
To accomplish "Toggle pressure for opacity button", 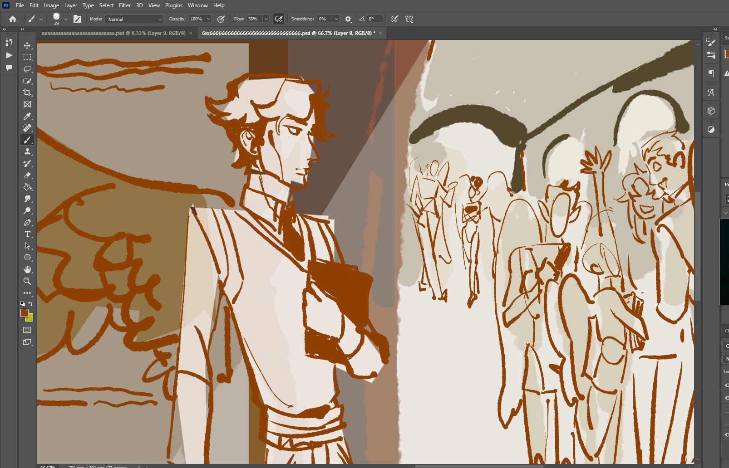I will pos(221,19).
